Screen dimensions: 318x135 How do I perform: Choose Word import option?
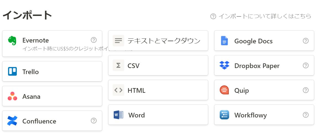pyautogui.click(x=158, y=115)
